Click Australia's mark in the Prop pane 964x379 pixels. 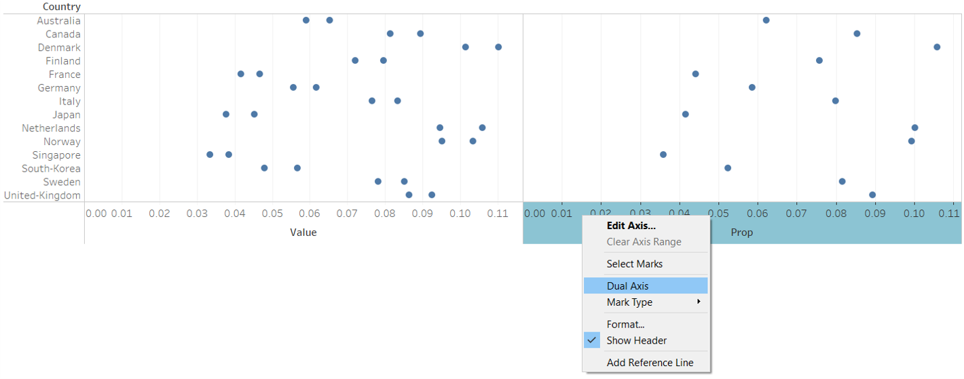[766, 20]
